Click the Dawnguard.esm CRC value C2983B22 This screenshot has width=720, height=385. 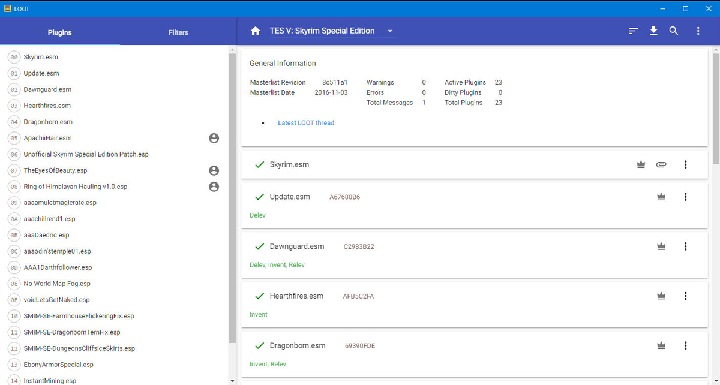[x=359, y=247]
